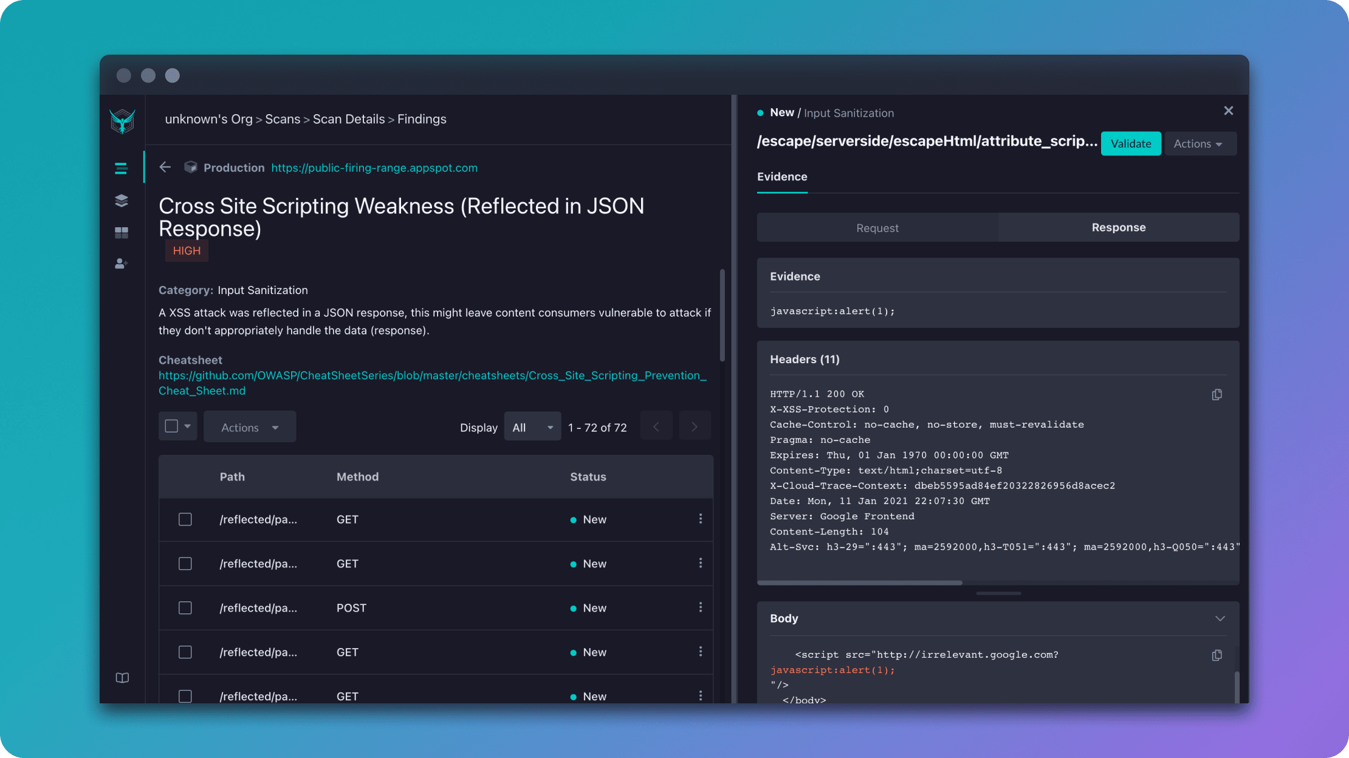This screenshot has width=1349, height=758.
Task: Click the back arrow navigation icon
Action: tap(165, 168)
